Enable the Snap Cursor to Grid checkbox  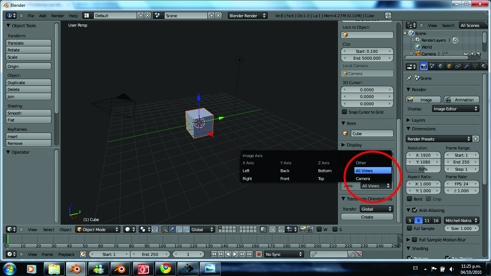tap(344, 112)
